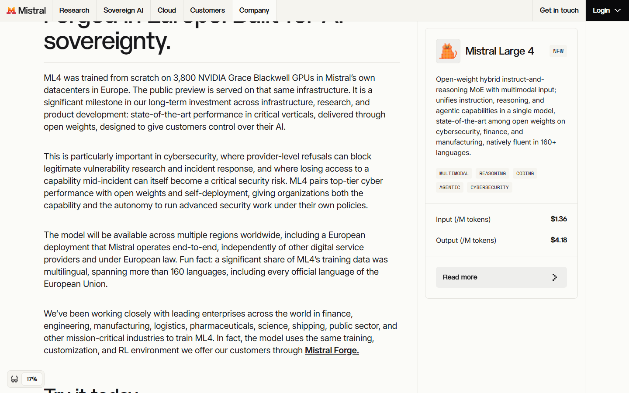Image resolution: width=629 pixels, height=393 pixels.
Task: Follow the Mistral Forge link
Action: pyautogui.click(x=332, y=350)
